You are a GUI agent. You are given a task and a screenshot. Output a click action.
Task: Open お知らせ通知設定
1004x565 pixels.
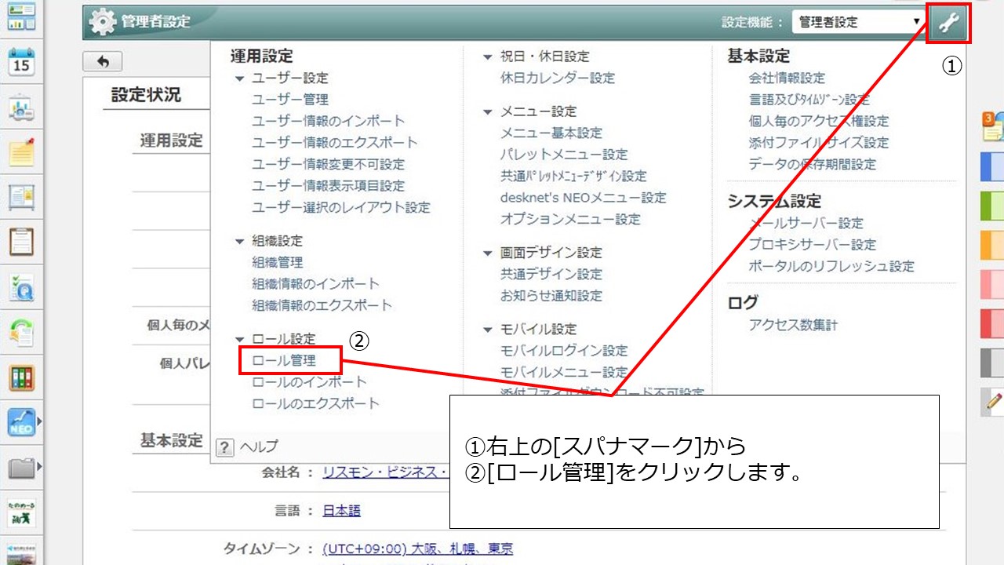point(551,295)
